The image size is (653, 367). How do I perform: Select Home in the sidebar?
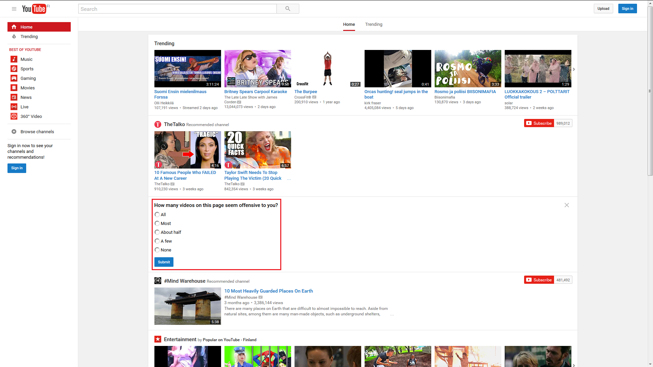tap(39, 27)
